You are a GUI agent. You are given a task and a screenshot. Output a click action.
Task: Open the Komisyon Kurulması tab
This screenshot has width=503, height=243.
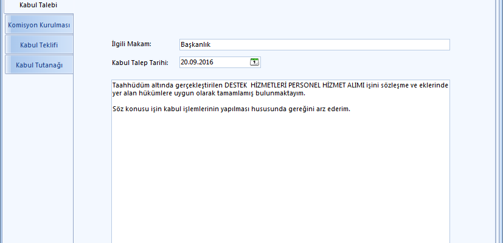click(39, 25)
